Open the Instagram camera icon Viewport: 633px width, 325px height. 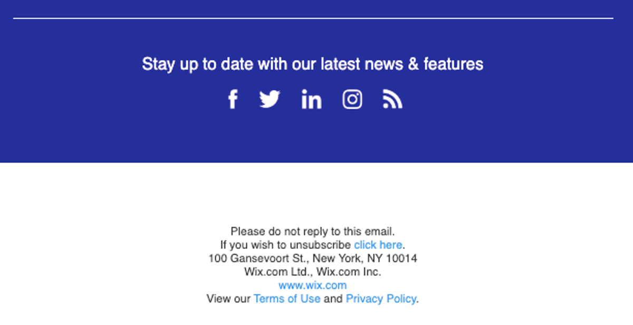[352, 99]
